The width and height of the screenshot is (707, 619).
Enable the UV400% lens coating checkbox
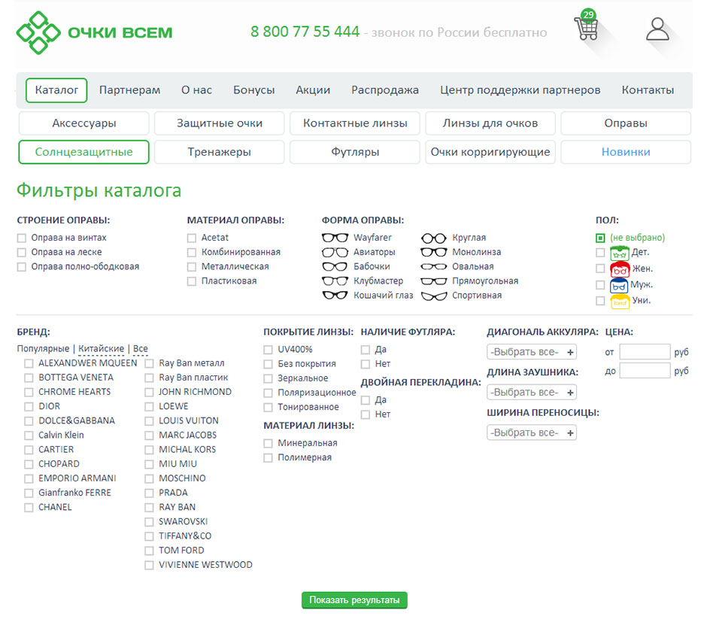[x=269, y=350]
